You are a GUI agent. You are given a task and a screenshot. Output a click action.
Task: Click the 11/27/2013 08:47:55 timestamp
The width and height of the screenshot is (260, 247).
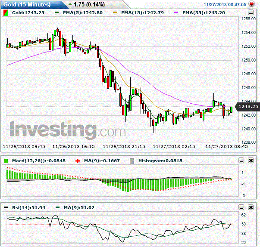coord(225,4)
